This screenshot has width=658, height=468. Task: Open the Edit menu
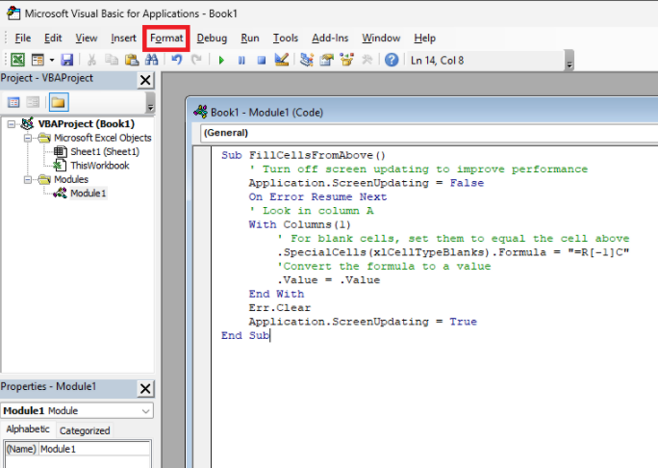53,39
